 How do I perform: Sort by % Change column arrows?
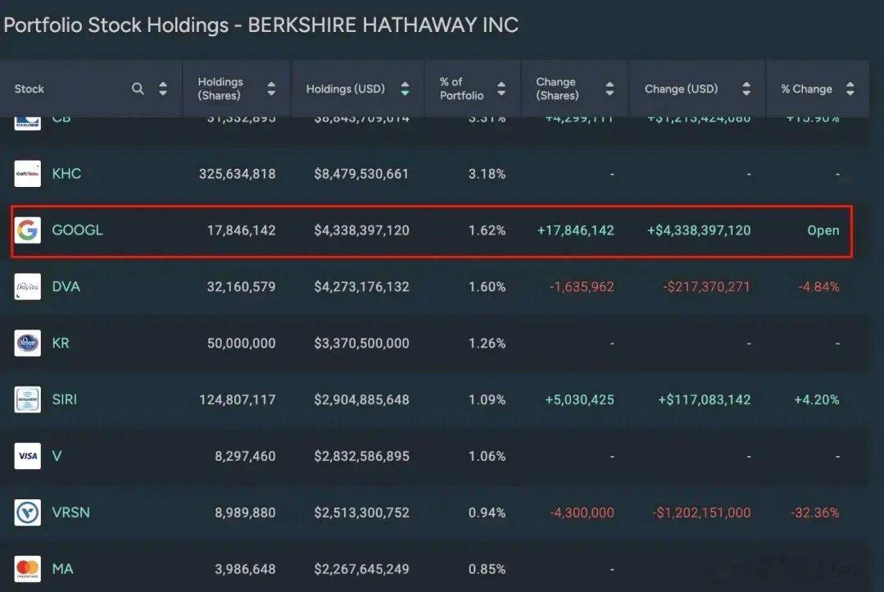pyautogui.click(x=850, y=89)
